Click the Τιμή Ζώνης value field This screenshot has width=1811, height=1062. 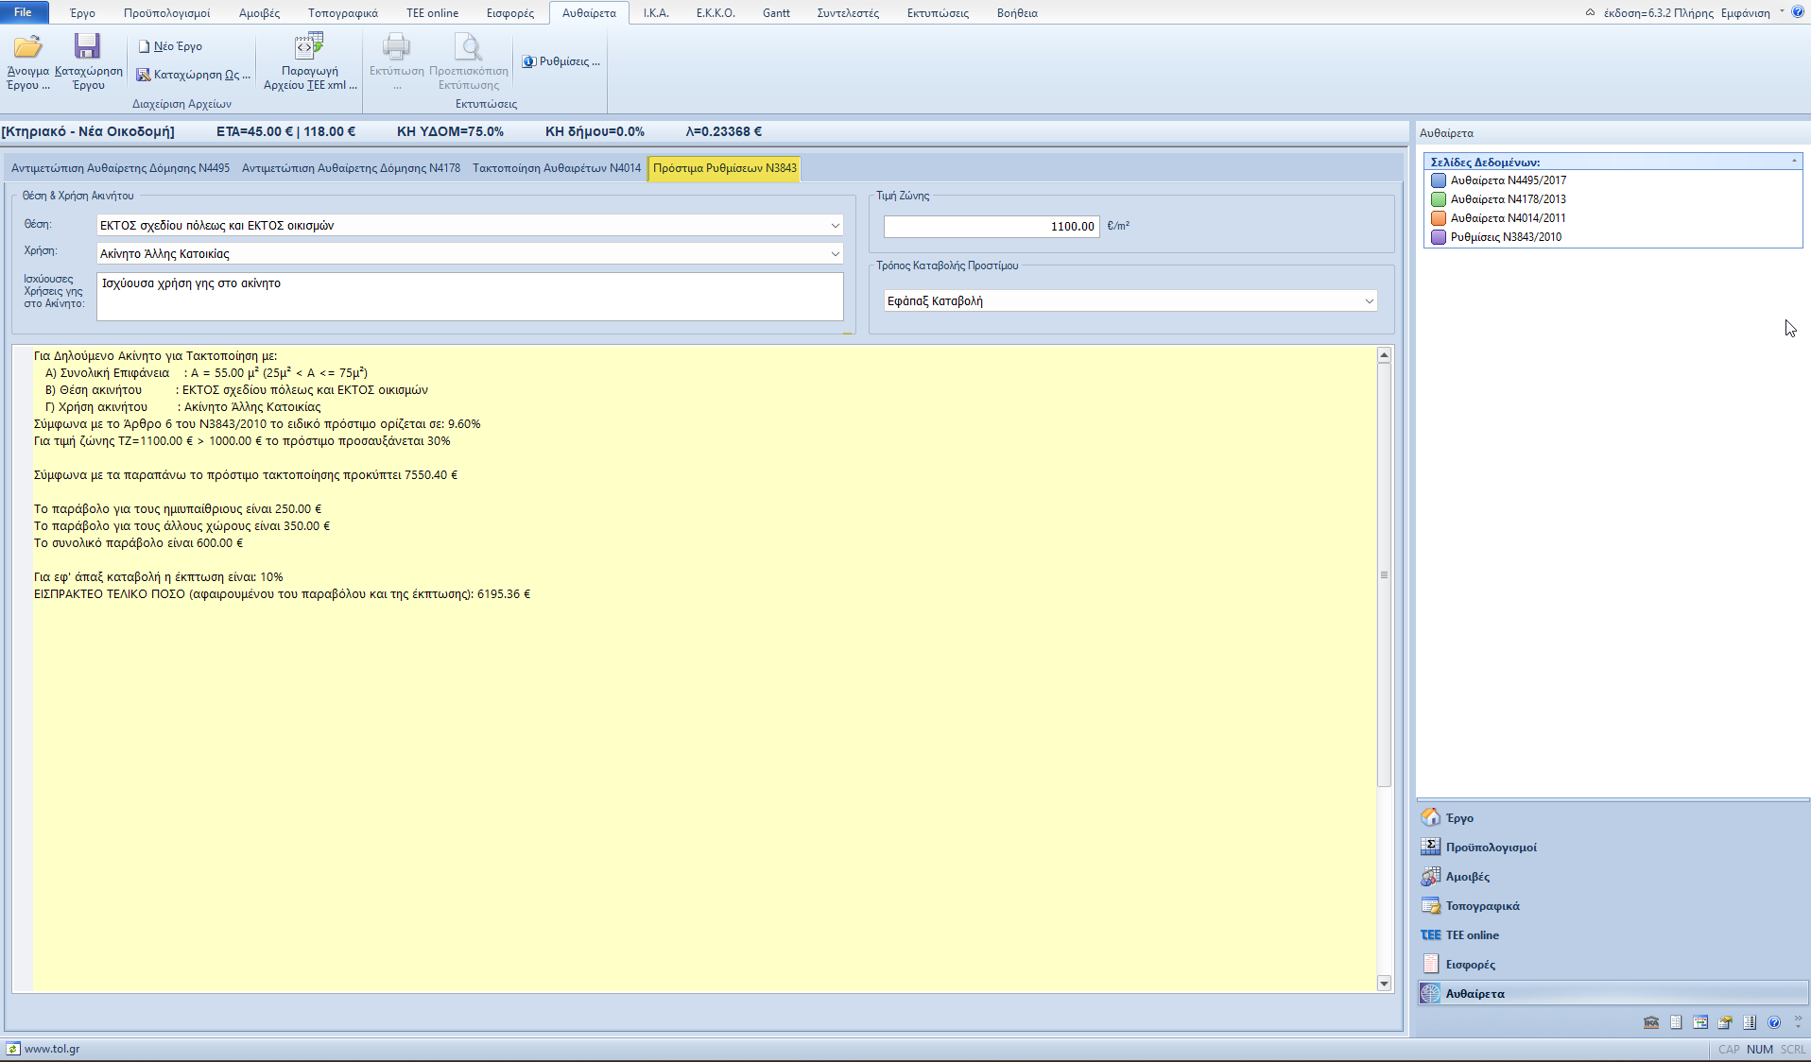991,227
